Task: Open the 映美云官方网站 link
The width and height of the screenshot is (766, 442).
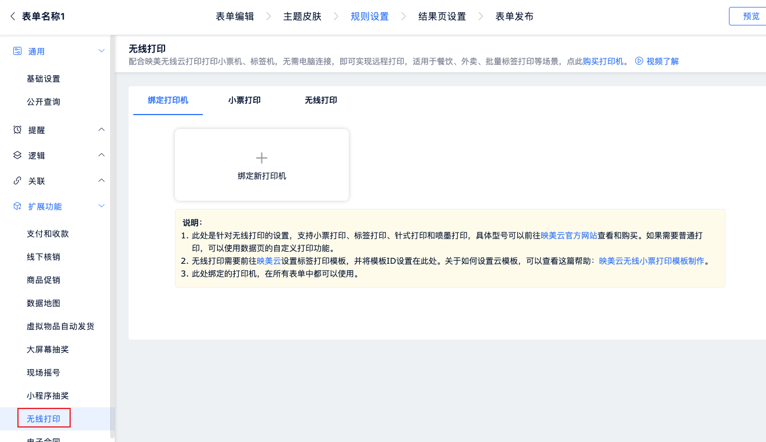Action: tap(568, 235)
